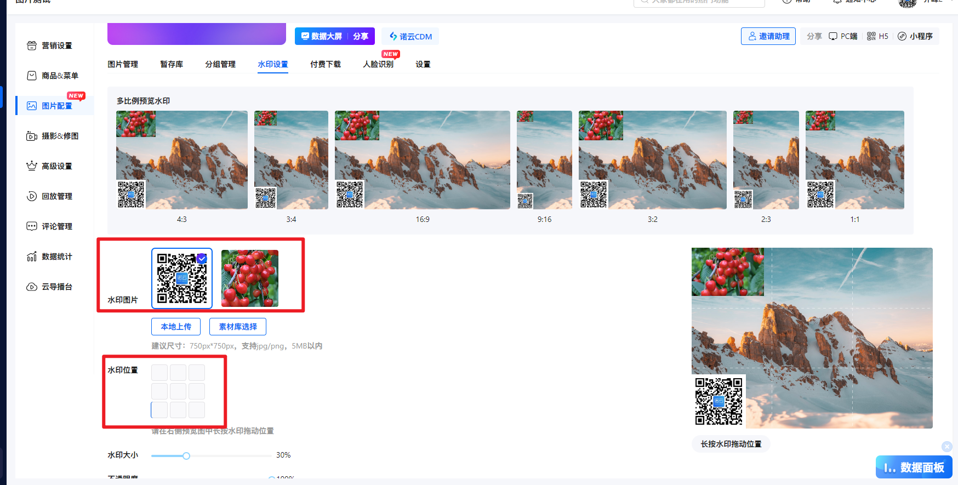
Task: Switch to the 水印设置 tab
Action: (x=273, y=64)
